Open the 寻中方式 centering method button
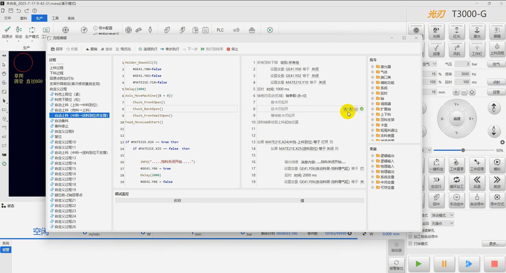The image size is (506, 273). point(497,200)
